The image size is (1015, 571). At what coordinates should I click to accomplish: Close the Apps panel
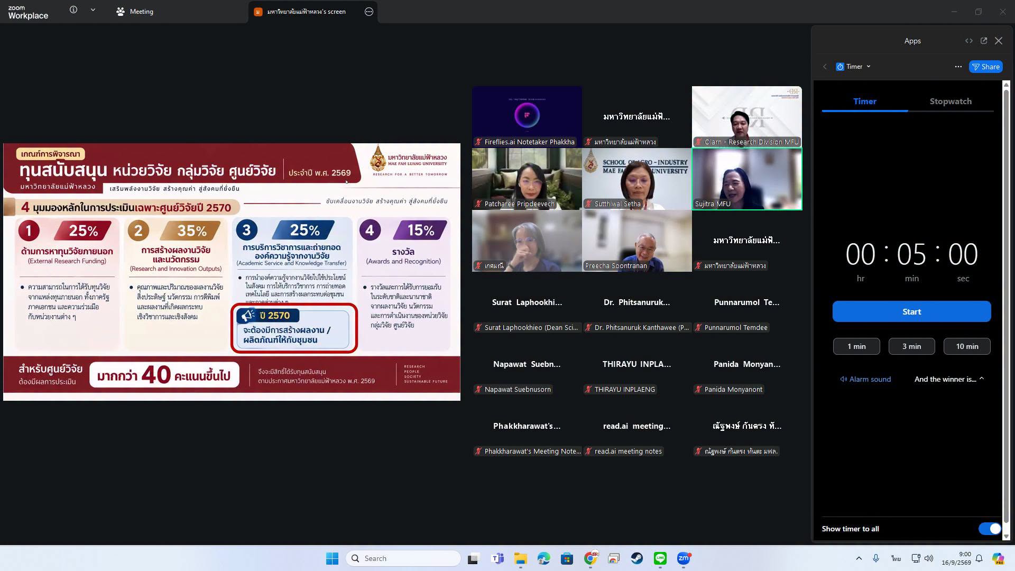click(x=999, y=41)
